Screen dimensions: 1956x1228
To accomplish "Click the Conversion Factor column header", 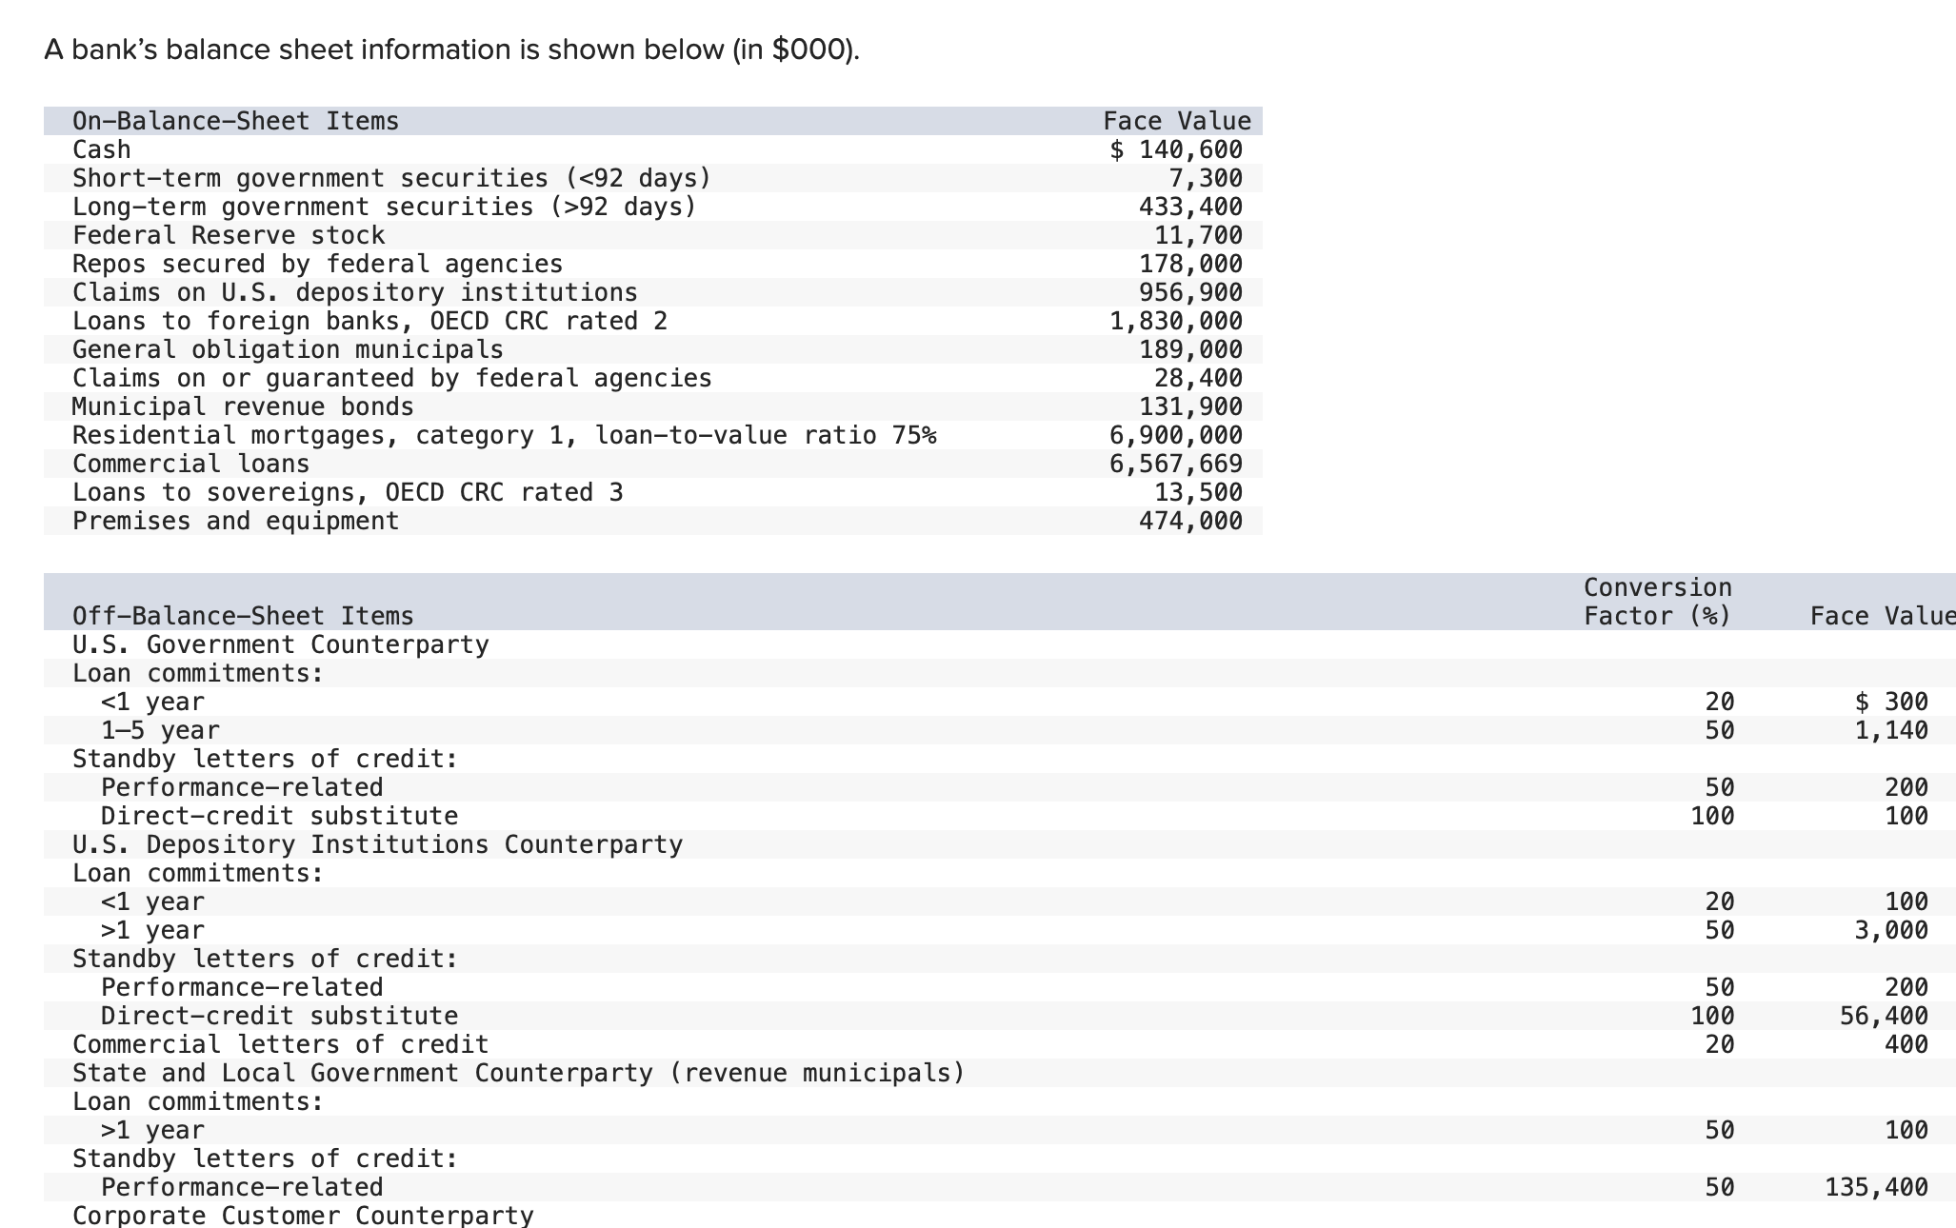I will point(1657,602).
